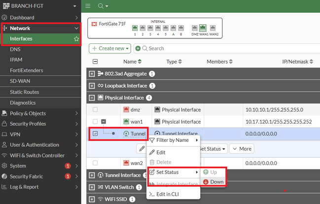Collapse the Network sidebar section
This screenshot has width=320, height=204.
76,28
